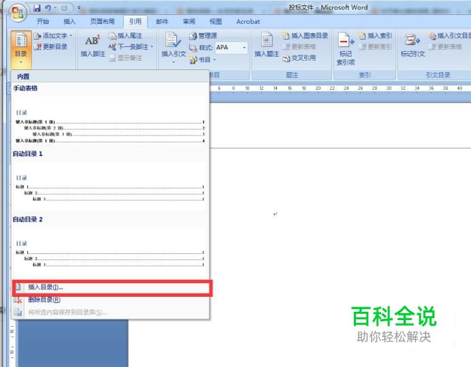Select the 引用 ribbon tab
Viewport: 471px width, 367px height.
pyautogui.click(x=135, y=21)
